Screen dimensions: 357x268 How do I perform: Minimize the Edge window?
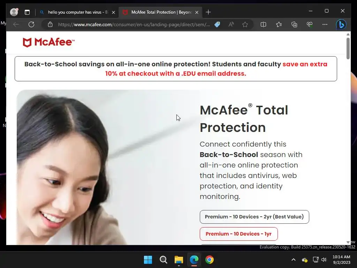click(311, 11)
